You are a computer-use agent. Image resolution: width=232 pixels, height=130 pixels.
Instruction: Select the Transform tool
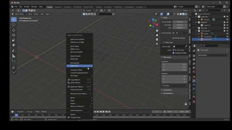(14, 45)
